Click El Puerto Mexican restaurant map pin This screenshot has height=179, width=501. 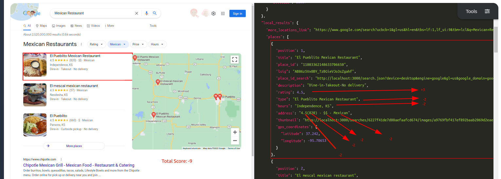tap(134, 58)
